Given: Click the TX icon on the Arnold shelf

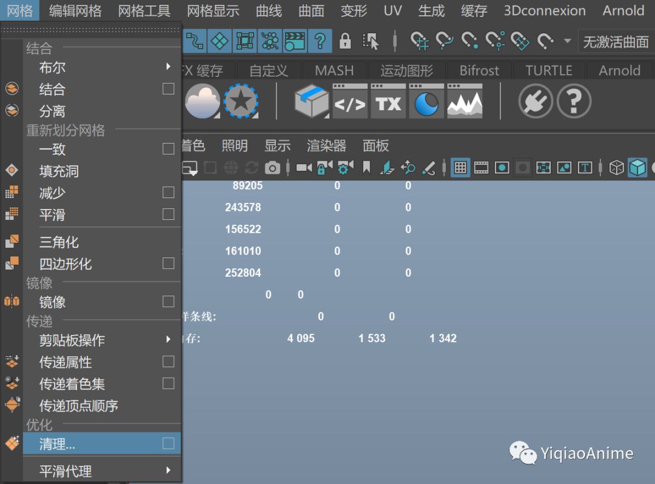Looking at the screenshot, I should pyautogui.click(x=388, y=102).
